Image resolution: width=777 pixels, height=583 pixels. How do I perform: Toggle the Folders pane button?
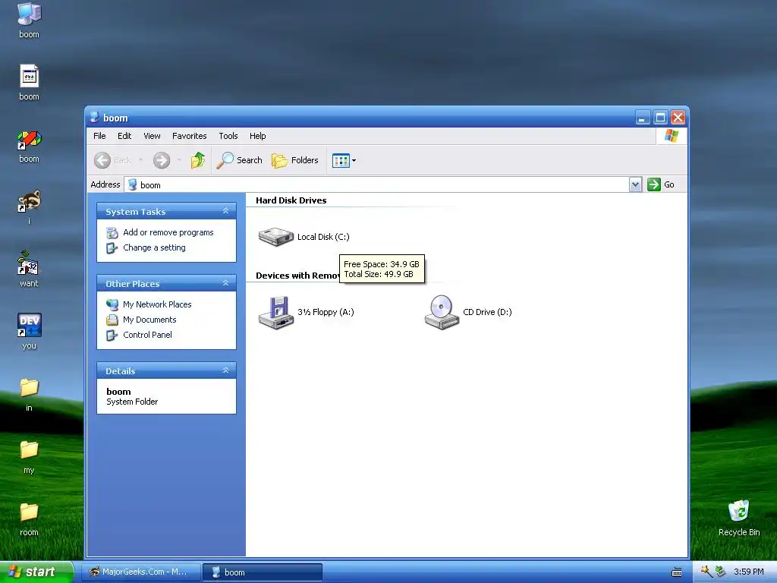coord(295,160)
